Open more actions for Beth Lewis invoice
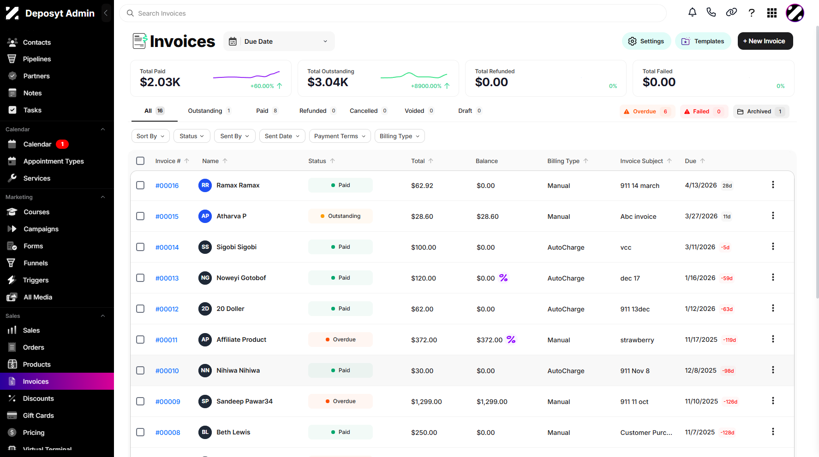 click(x=773, y=432)
